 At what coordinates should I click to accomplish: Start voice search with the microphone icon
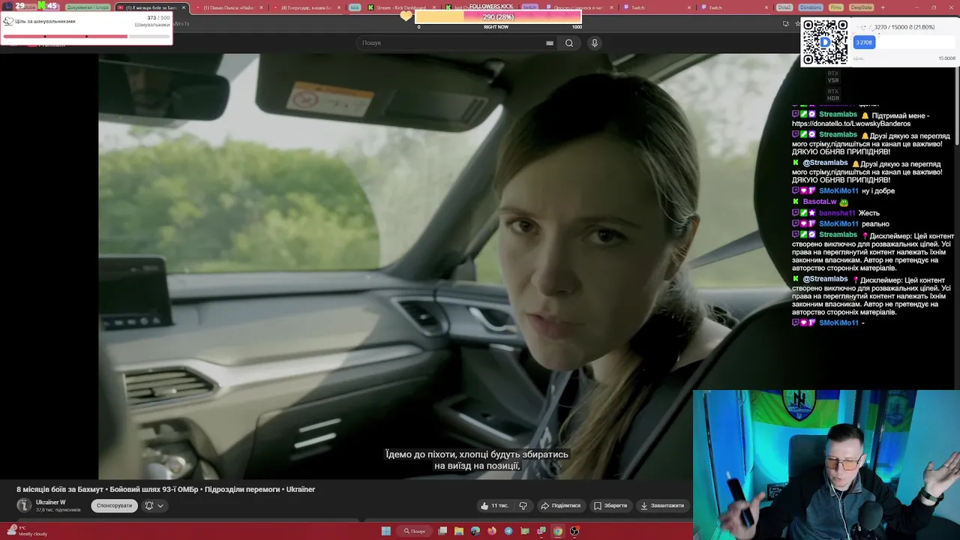[x=594, y=43]
